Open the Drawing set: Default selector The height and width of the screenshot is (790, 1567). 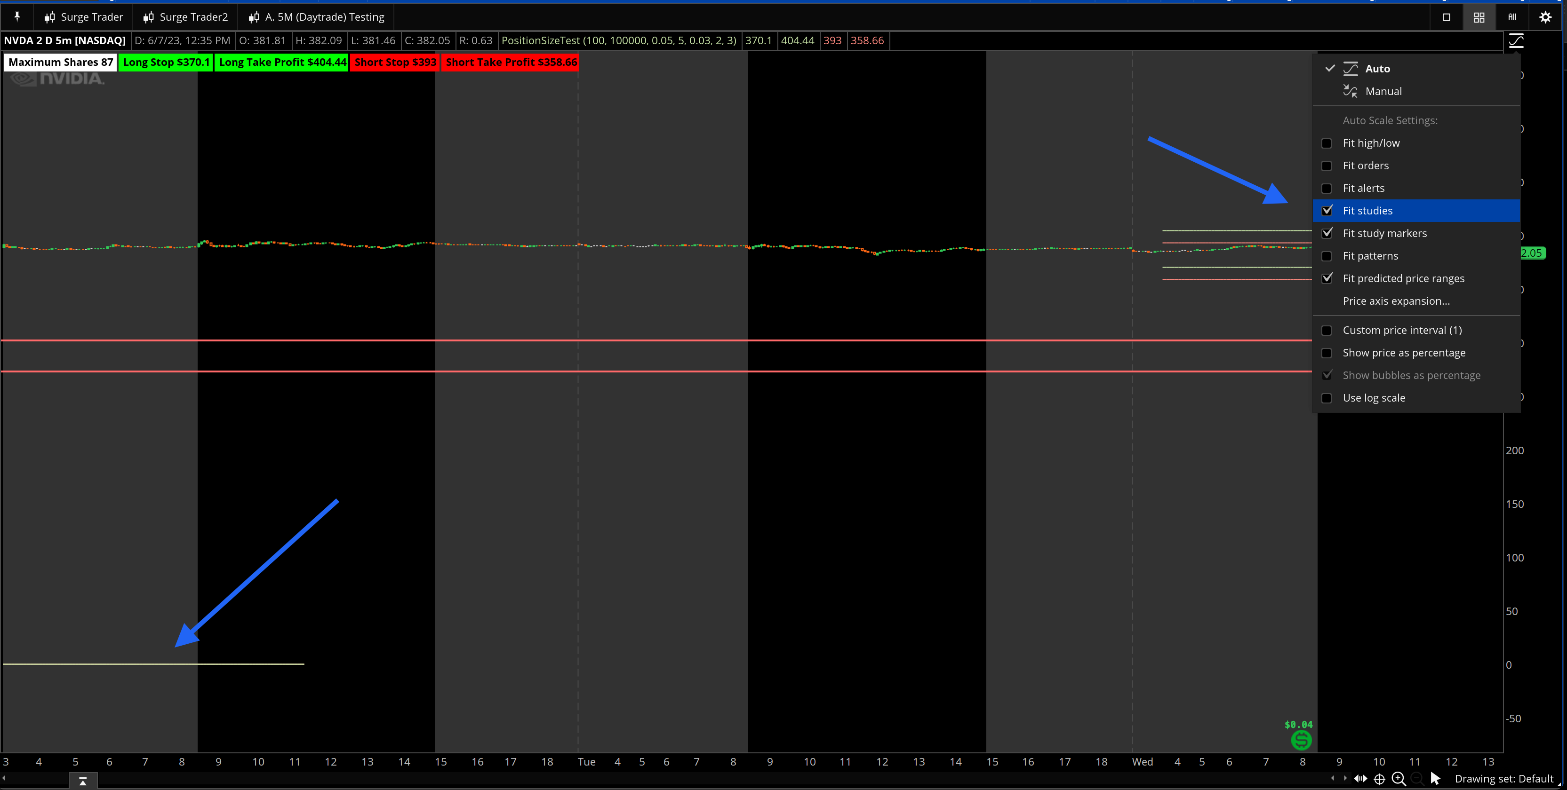point(1504,778)
